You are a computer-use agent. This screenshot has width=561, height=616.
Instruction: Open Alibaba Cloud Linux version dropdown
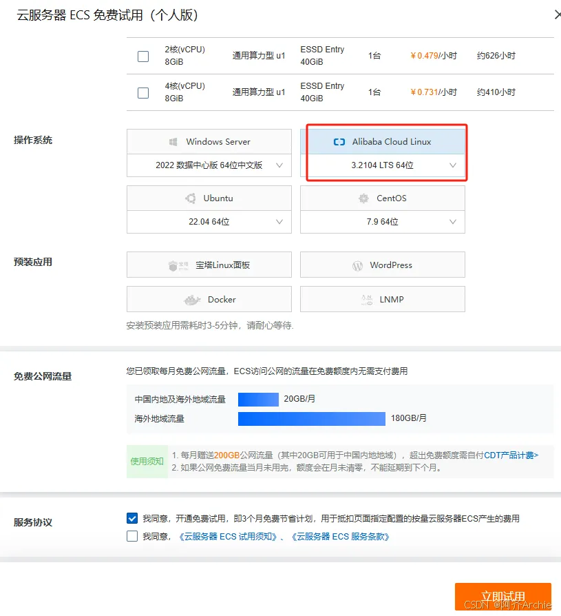pyautogui.click(x=383, y=165)
